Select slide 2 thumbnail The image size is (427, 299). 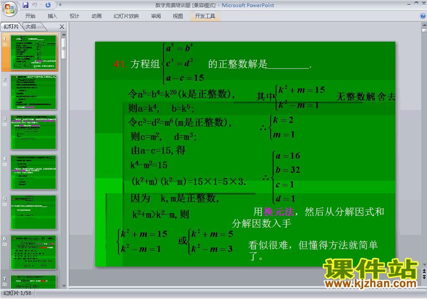point(33,92)
